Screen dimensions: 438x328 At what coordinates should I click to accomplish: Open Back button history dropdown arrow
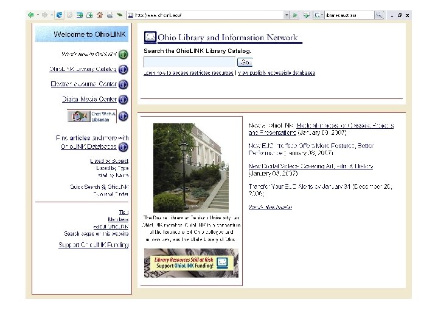point(38,15)
